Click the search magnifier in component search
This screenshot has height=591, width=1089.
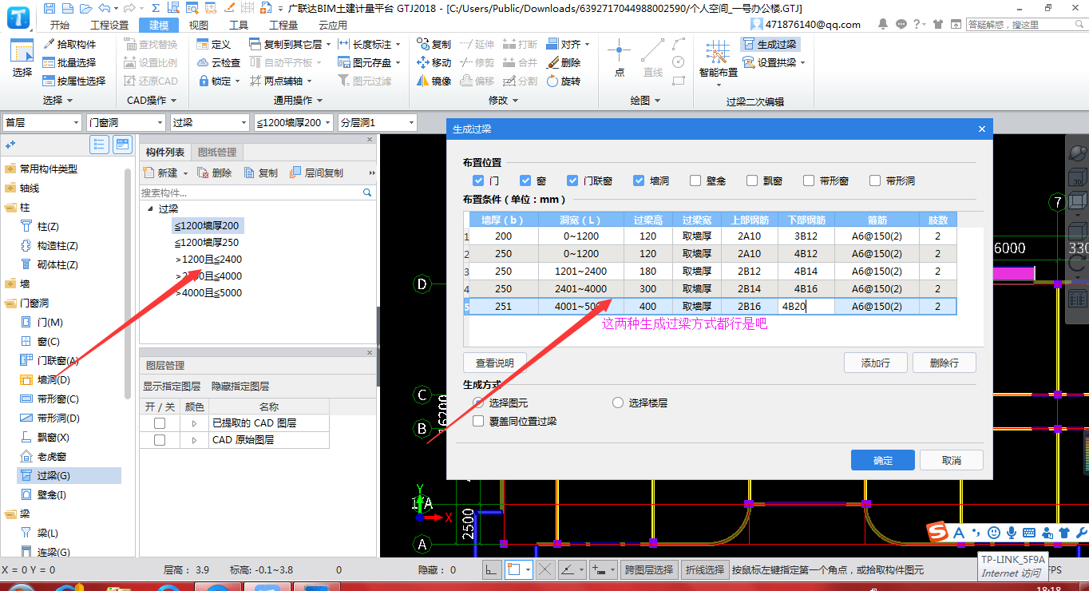367,193
